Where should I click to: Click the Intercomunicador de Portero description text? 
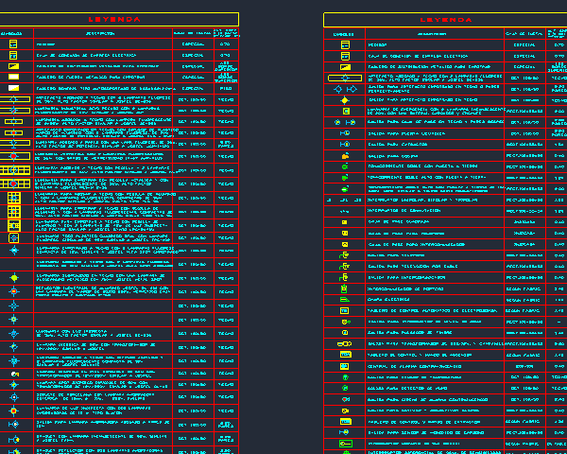pos(405,288)
